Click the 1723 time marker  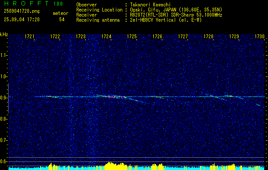tap(81, 37)
